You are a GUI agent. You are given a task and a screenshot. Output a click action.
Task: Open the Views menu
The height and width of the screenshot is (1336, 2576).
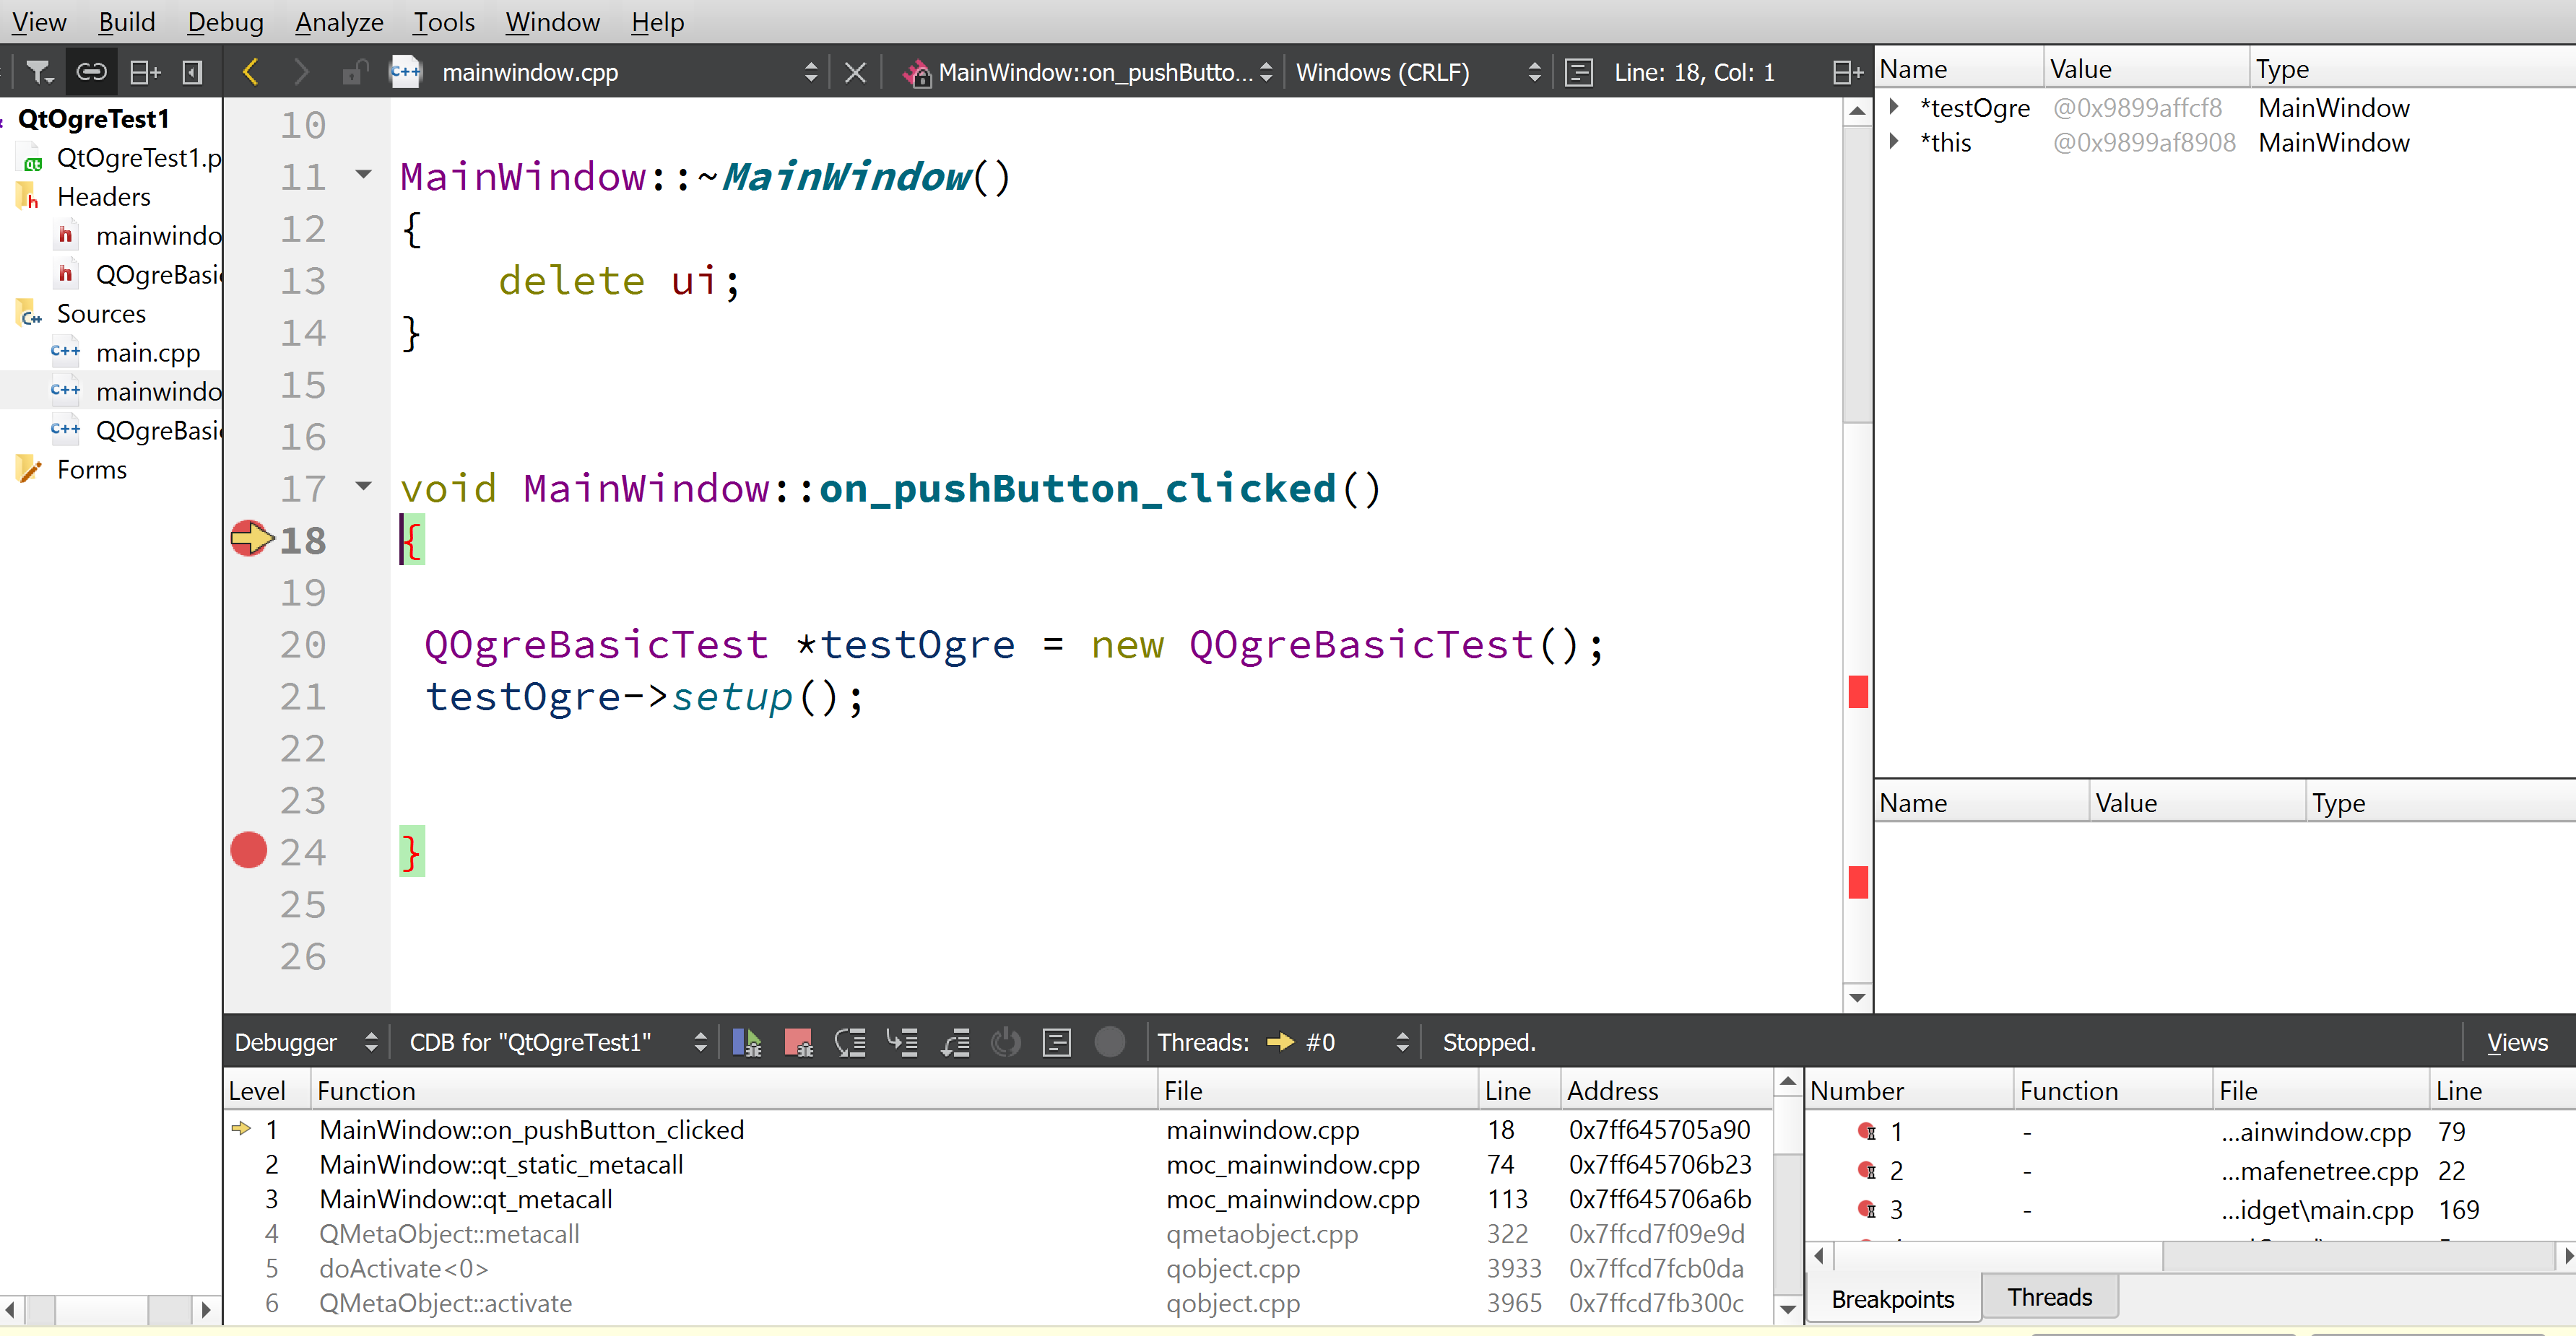coord(2517,1042)
